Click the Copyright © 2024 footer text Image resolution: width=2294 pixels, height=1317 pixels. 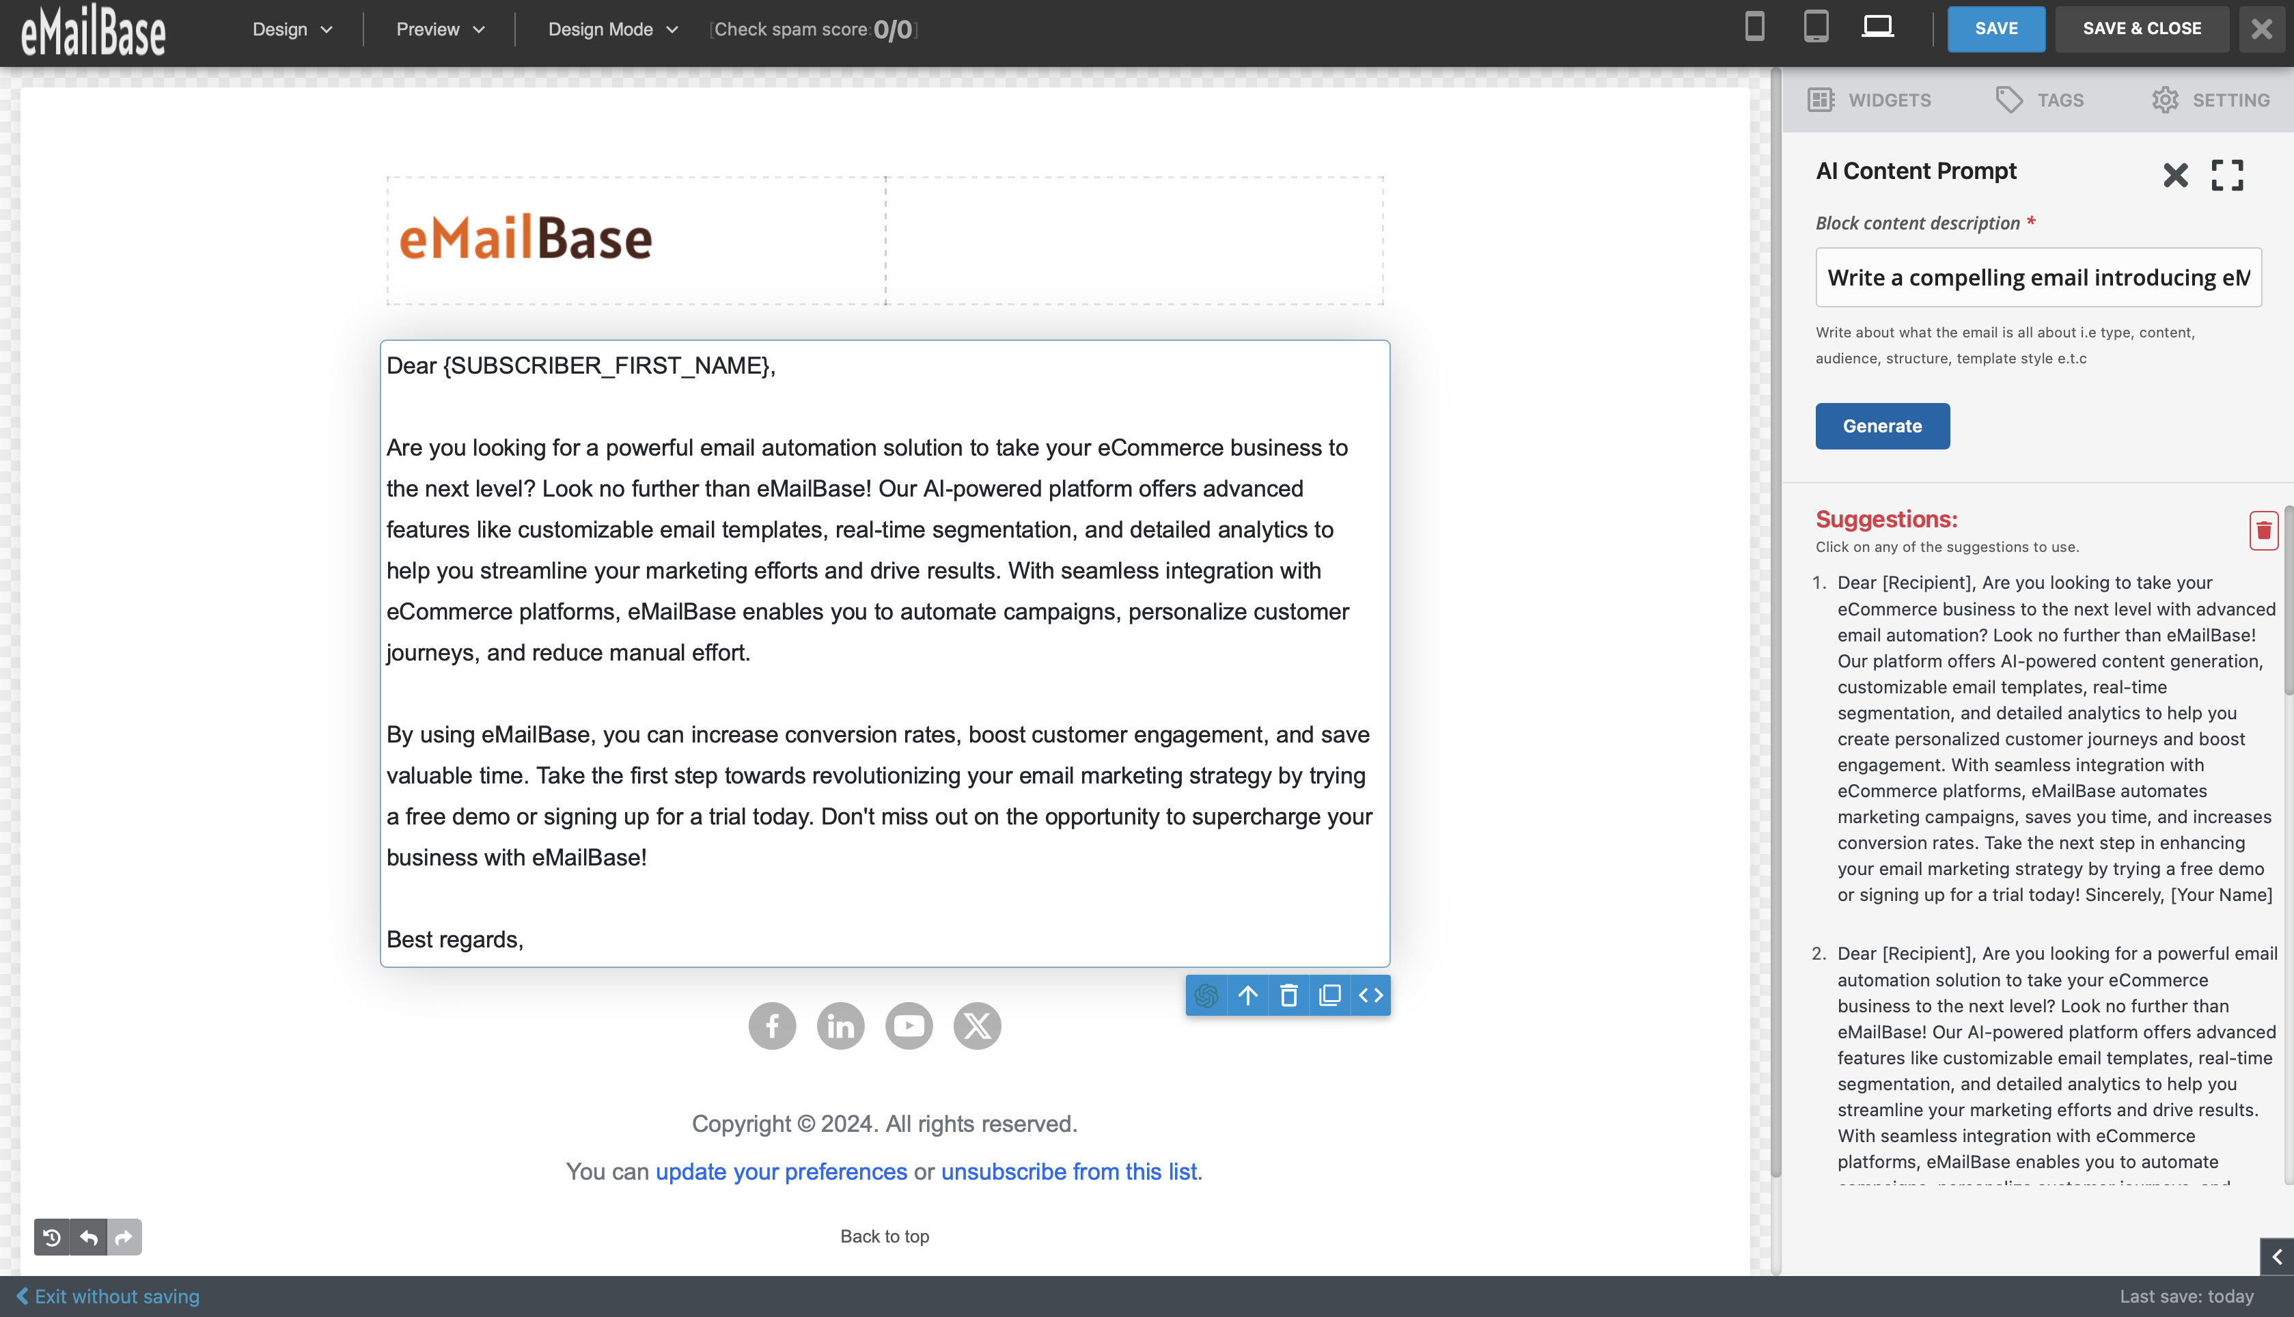coord(885,1124)
